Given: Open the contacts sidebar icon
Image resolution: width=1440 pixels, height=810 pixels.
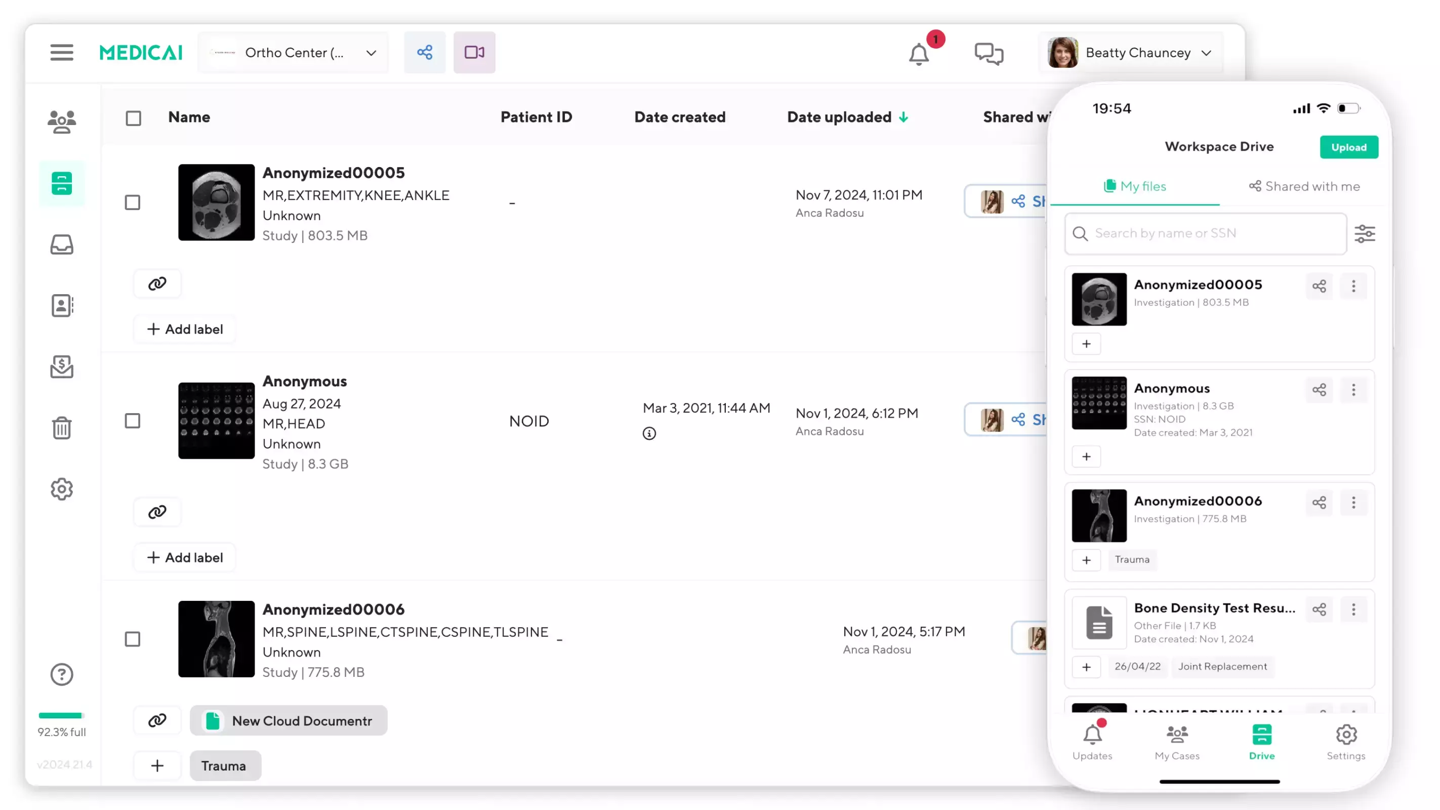Looking at the screenshot, I should (x=61, y=306).
